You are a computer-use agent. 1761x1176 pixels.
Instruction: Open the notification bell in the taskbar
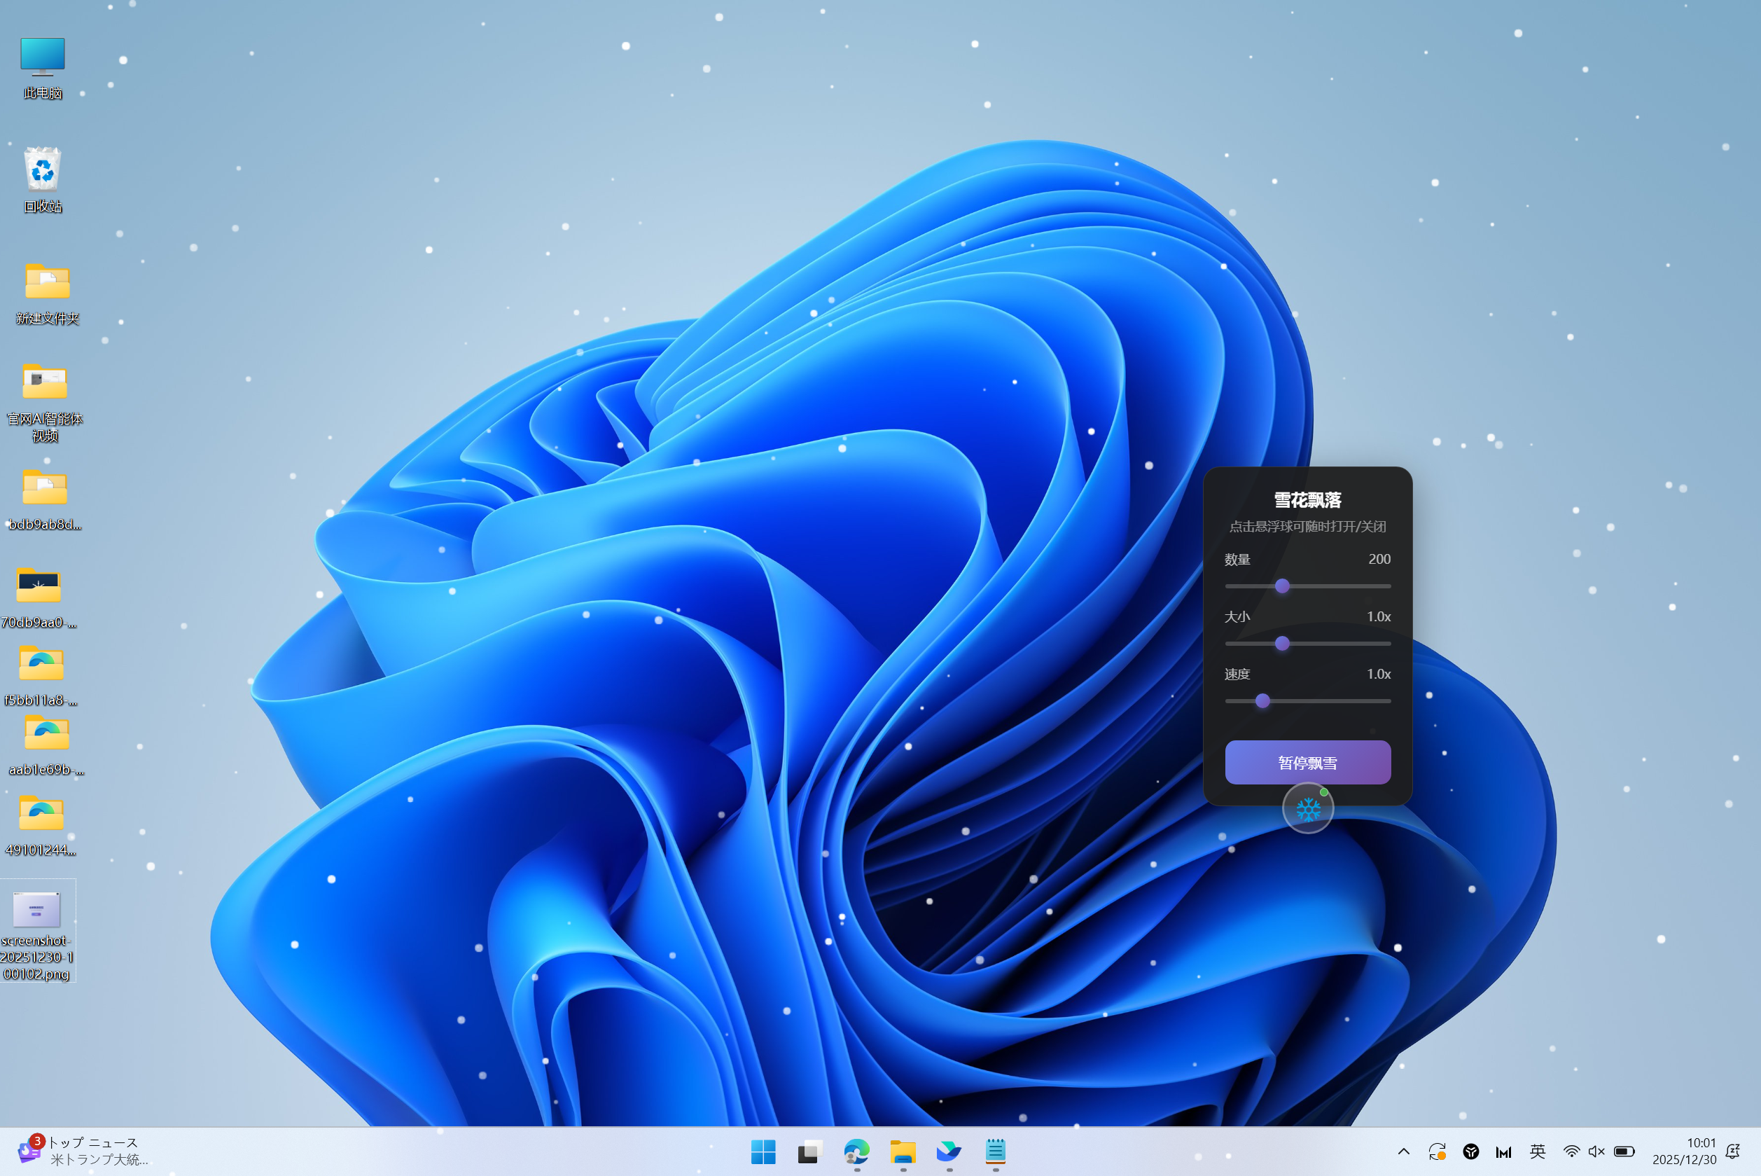pos(1732,1151)
